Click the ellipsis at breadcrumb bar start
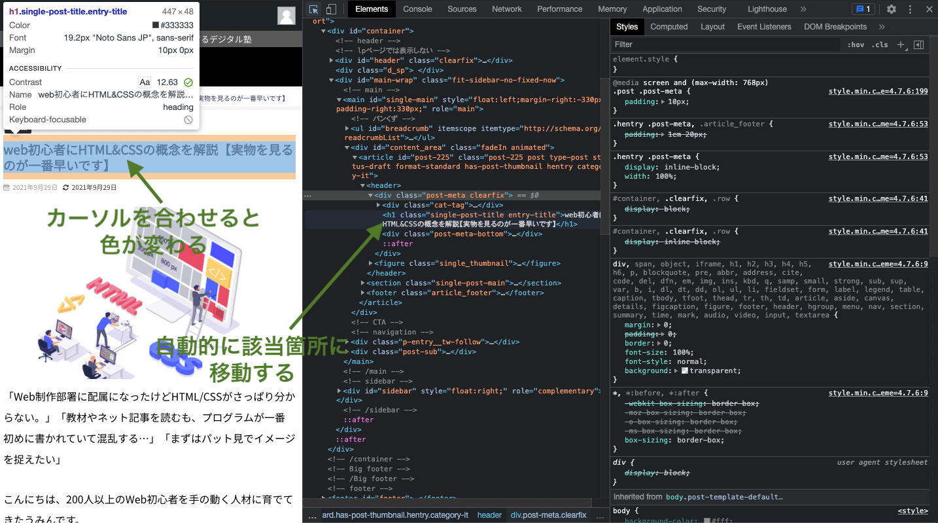938x523 pixels. point(313,516)
